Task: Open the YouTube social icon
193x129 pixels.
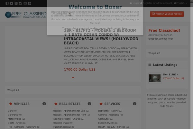Action: point(25,3)
